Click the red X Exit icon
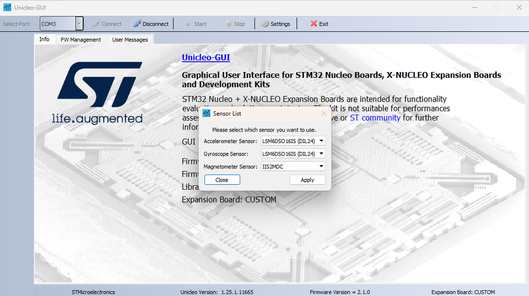Viewport: 529px width, 296px height. (314, 24)
